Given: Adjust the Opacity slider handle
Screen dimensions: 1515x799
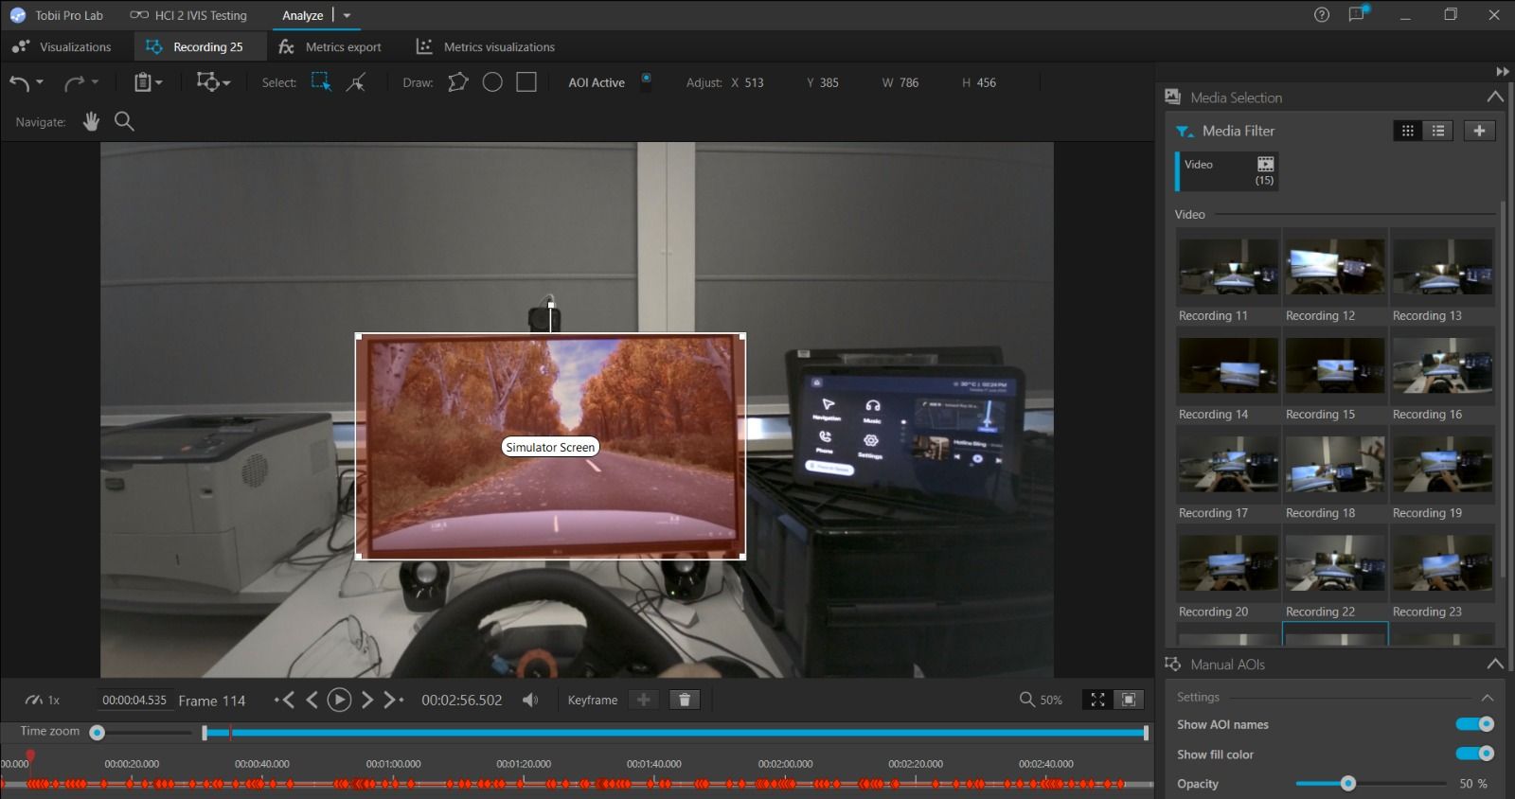Looking at the screenshot, I should click(x=1348, y=783).
